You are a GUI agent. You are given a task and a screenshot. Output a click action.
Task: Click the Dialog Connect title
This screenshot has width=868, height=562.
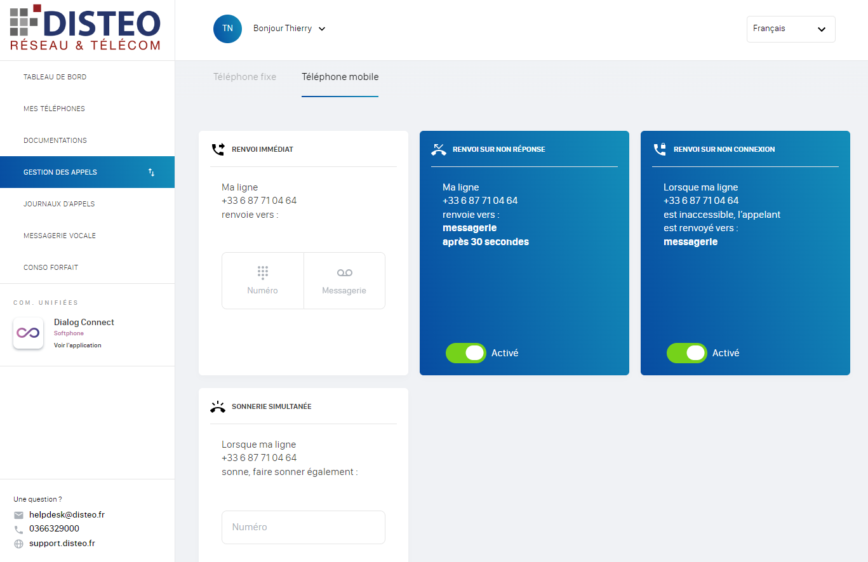[x=84, y=323]
